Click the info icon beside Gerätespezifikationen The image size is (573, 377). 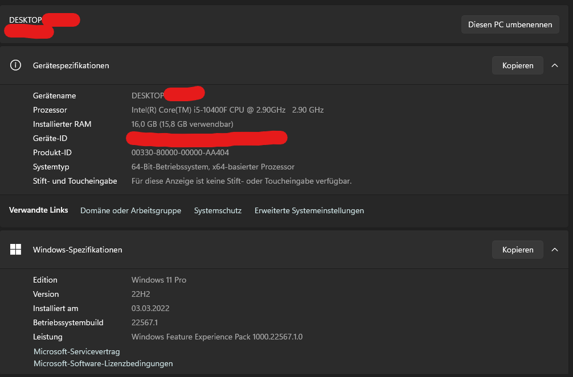click(15, 65)
